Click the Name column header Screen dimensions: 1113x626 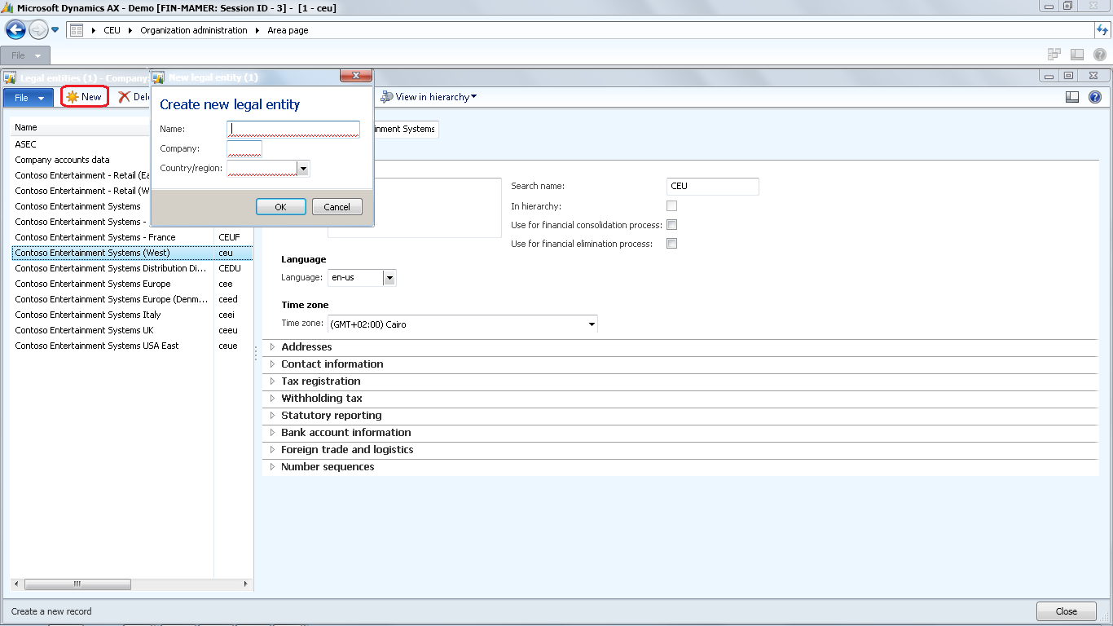[x=81, y=127]
